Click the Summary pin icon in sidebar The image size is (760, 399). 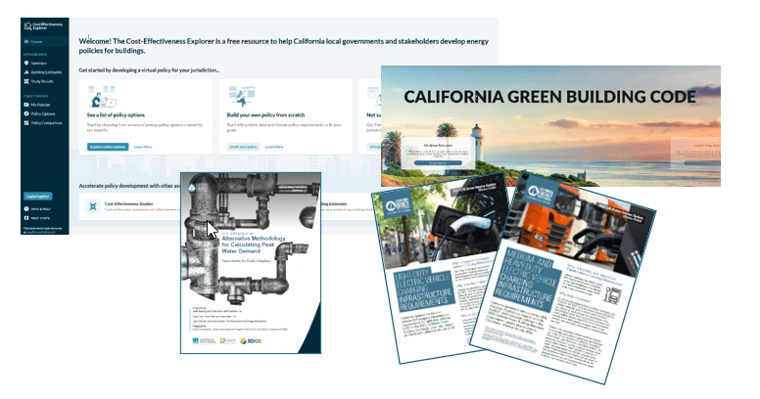(26, 63)
